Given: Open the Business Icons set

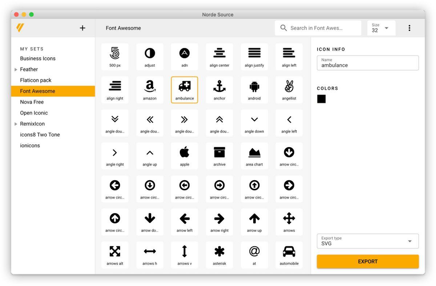Looking at the screenshot, I should pyautogui.click(x=38, y=58).
